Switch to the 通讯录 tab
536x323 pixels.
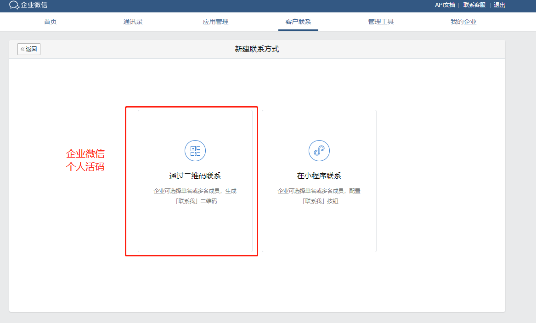pyautogui.click(x=133, y=22)
